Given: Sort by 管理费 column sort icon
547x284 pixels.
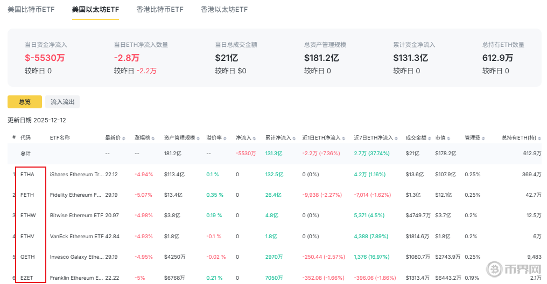Looking at the screenshot, I should [x=483, y=138].
